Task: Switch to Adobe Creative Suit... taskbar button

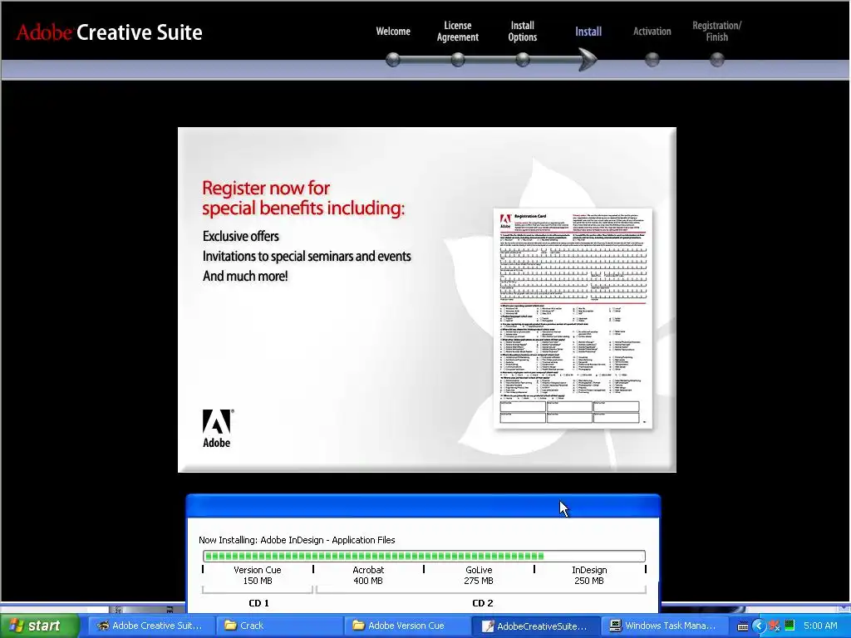Action: (x=151, y=626)
